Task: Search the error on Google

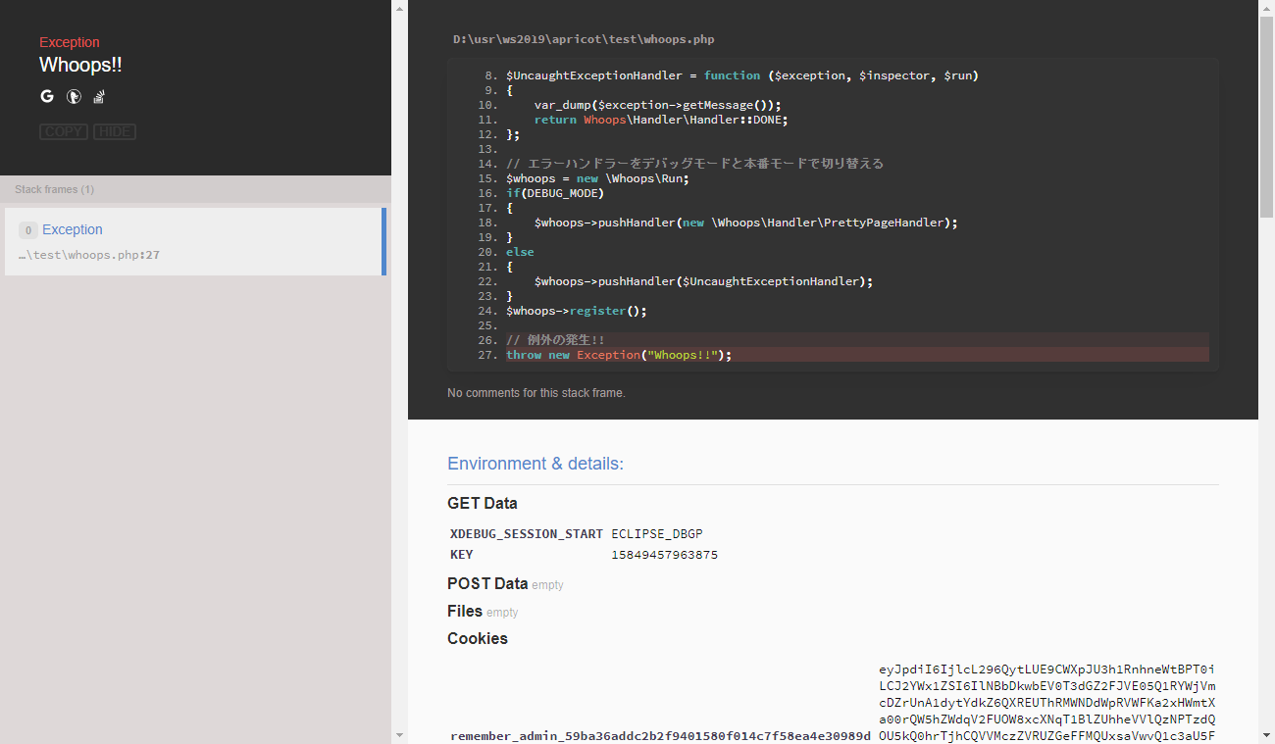Action: 46,96
